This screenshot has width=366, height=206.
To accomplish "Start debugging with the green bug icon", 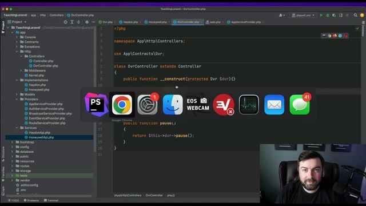I will pos(328,15).
